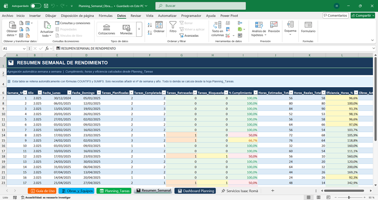This screenshot has width=378, height=200.
Task: Click the Buscar search box
Action: [201, 6]
